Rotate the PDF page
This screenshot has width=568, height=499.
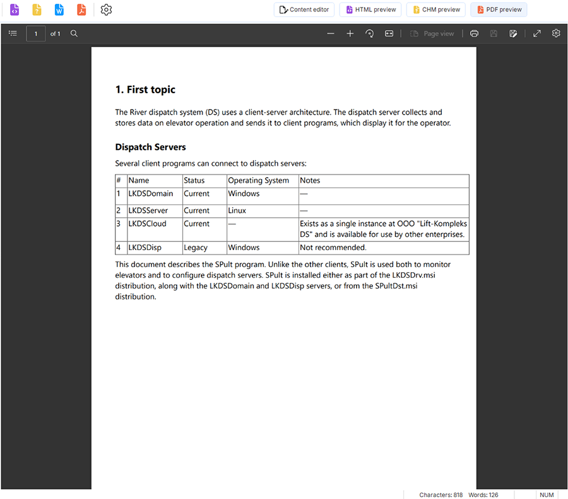(369, 33)
